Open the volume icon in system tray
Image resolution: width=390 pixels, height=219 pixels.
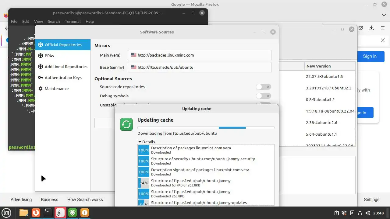point(368,213)
